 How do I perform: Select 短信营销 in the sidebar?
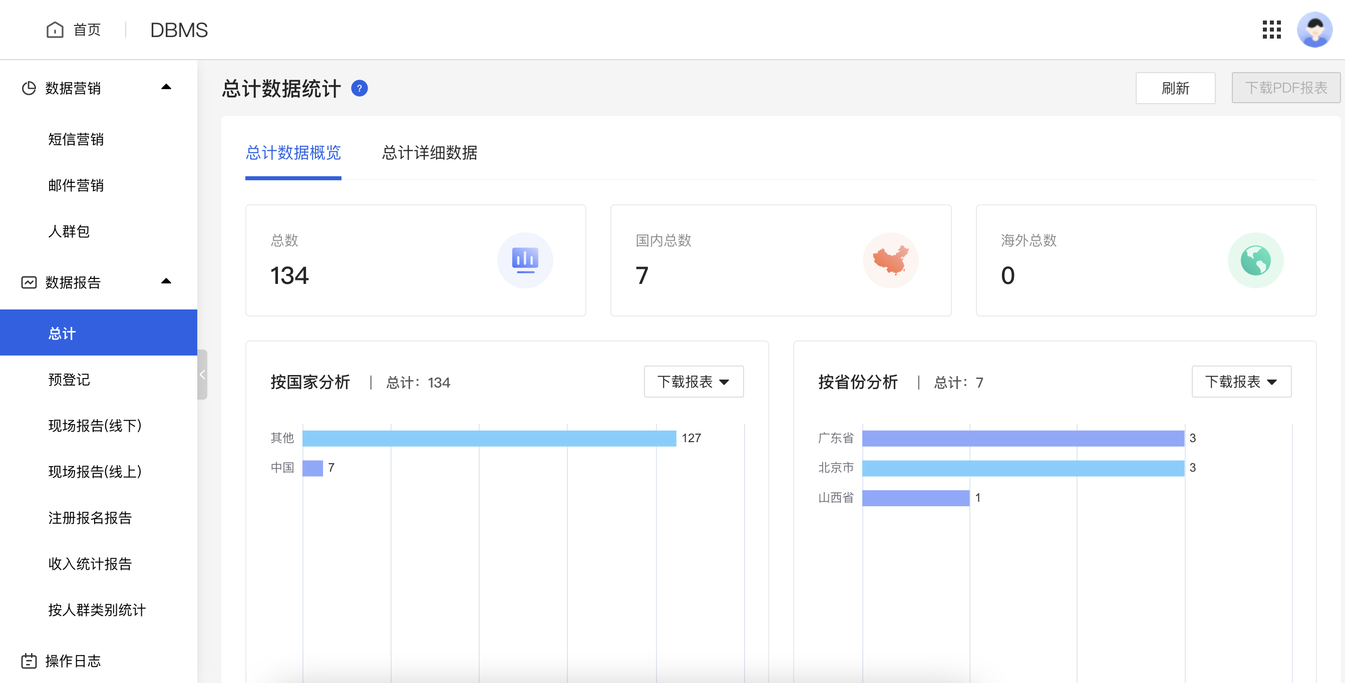pyautogui.click(x=76, y=139)
